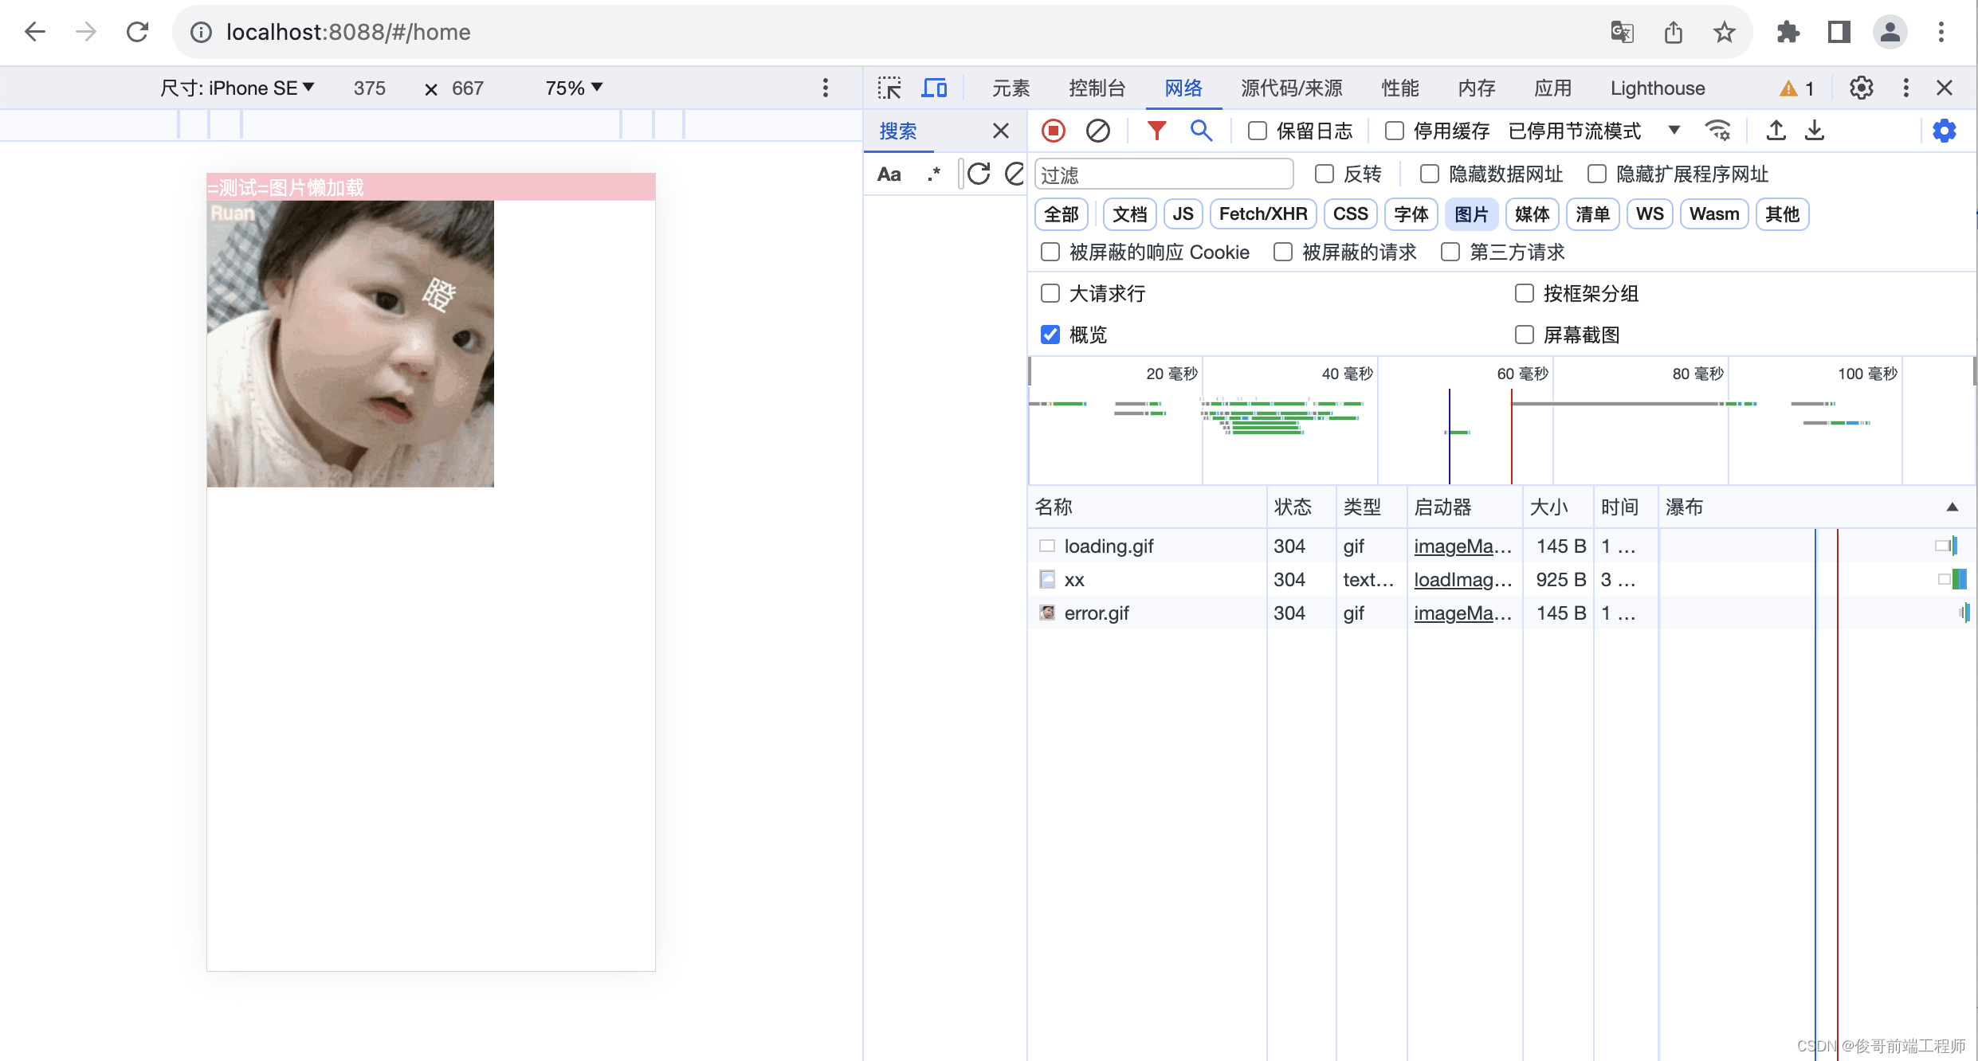The width and height of the screenshot is (1978, 1061).
Task: Toggle the 保留日志 checkbox
Action: 1258,131
